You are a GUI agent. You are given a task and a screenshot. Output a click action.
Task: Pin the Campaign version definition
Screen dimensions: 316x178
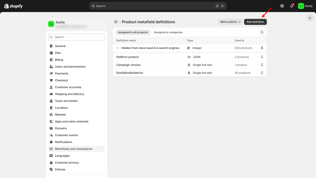262,65
